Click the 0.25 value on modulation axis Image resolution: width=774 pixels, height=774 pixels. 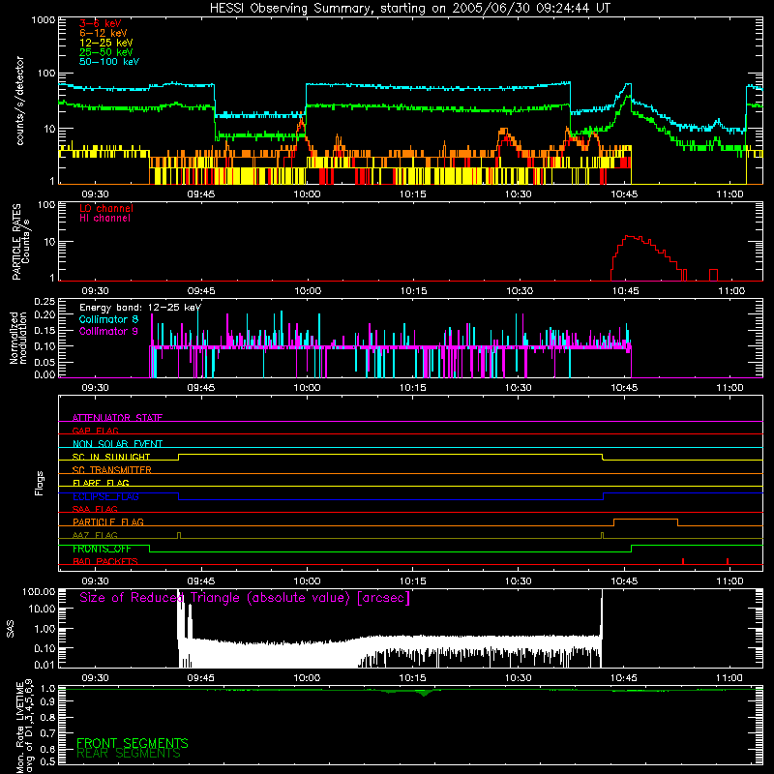(x=45, y=301)
